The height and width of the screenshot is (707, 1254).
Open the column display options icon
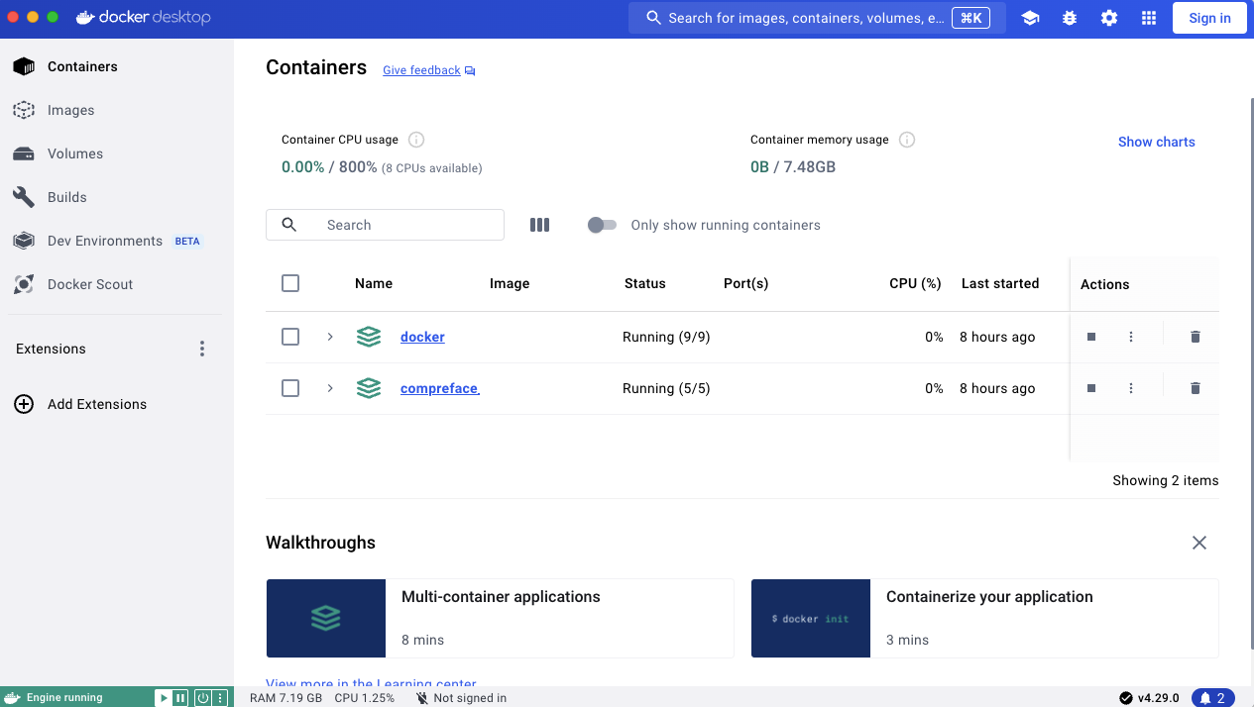point(539,225)
